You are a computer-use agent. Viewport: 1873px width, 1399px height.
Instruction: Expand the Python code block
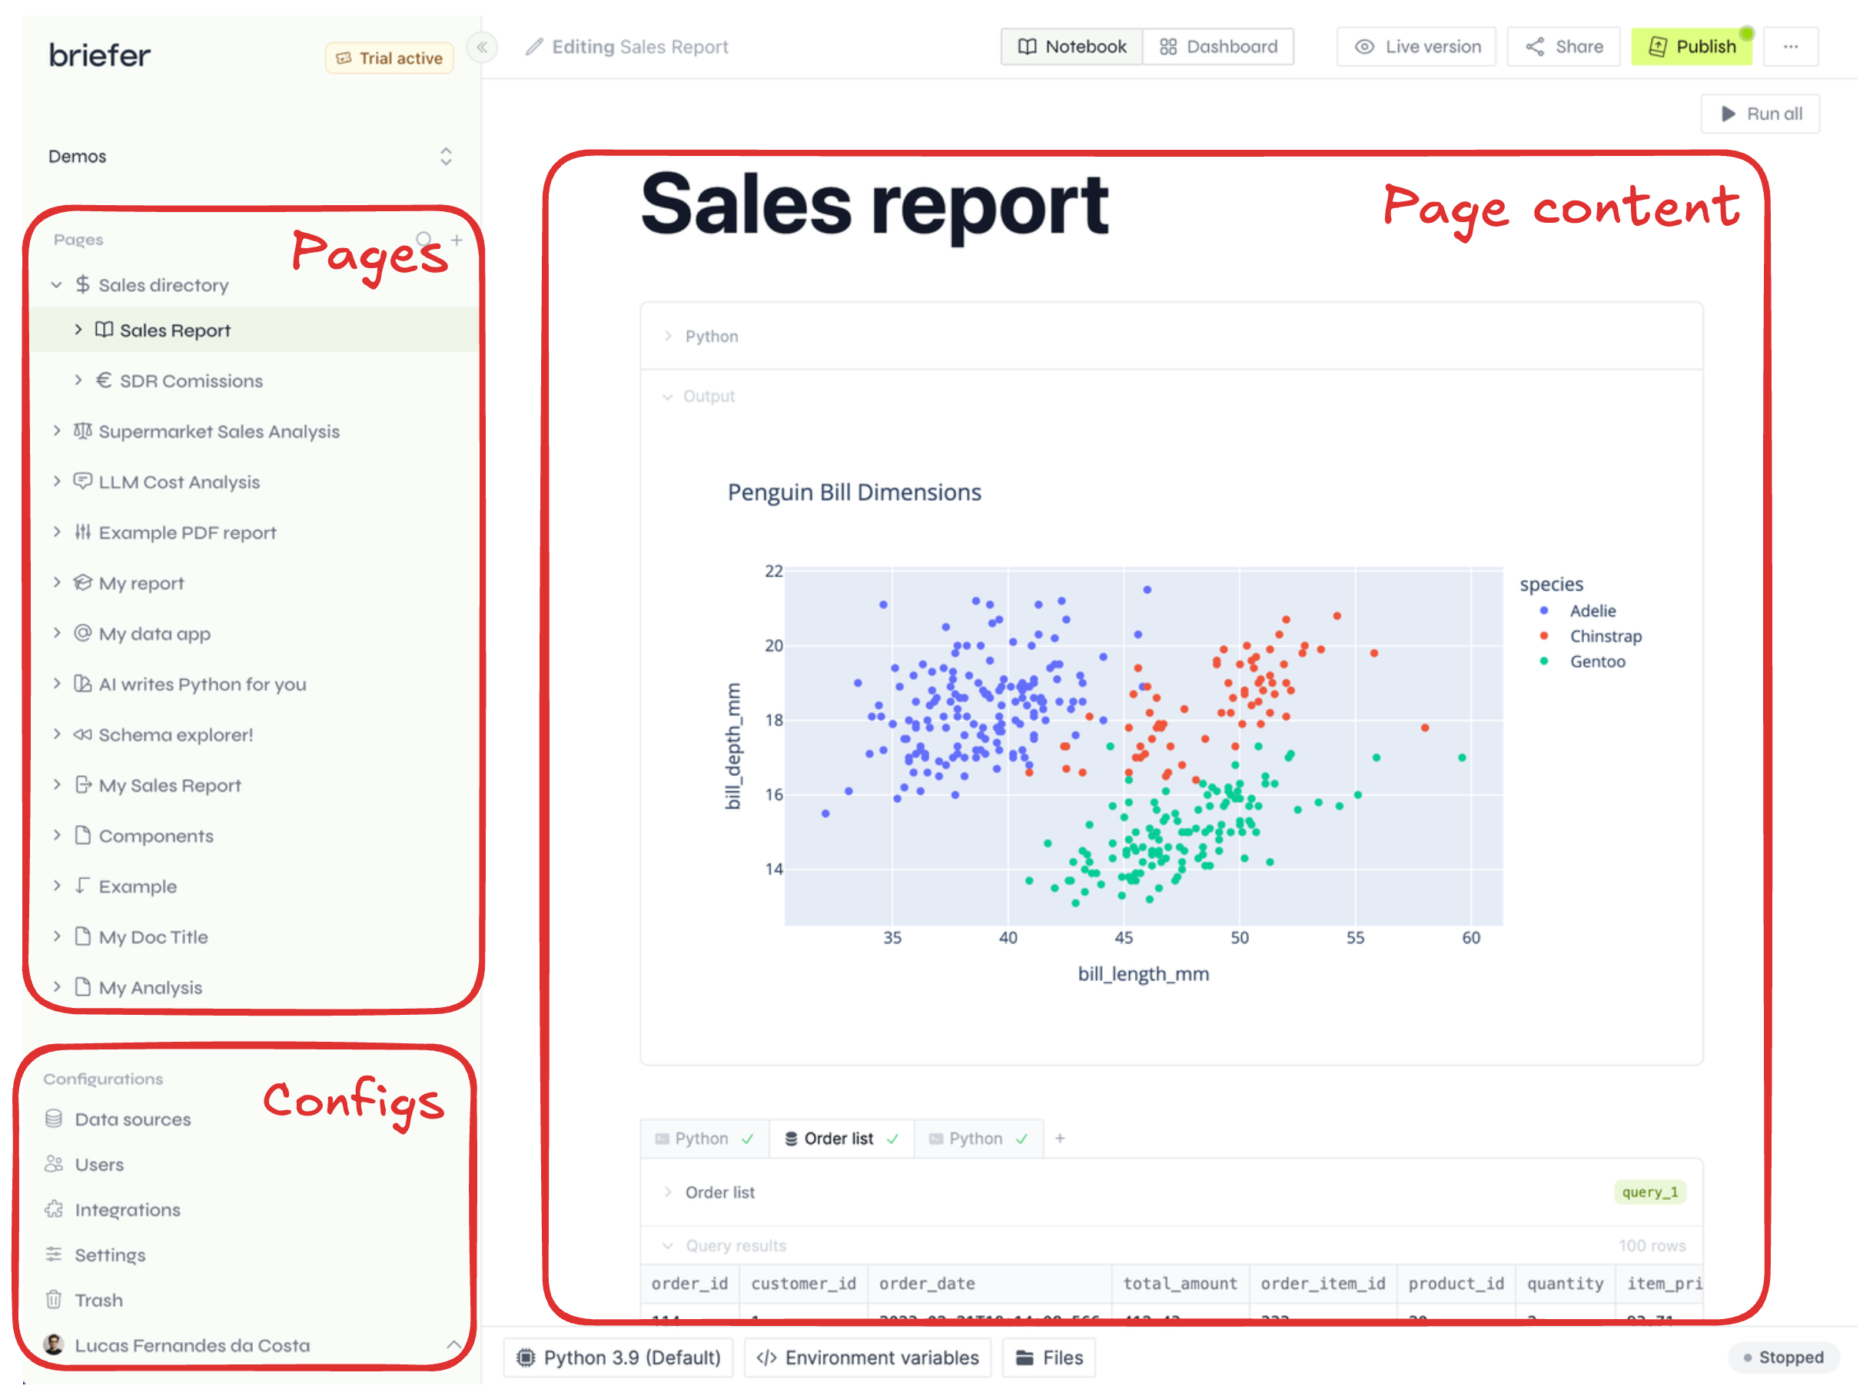tap(668, 336)
